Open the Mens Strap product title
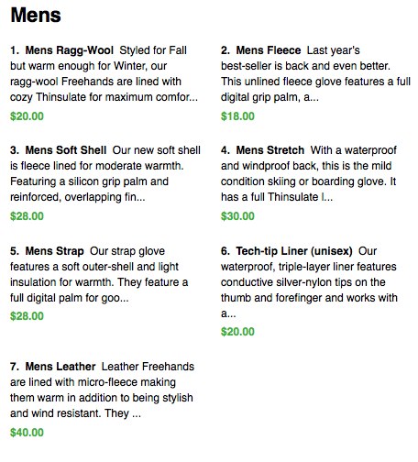Viewport: 418px width, 462px height. (x=54, y=251)
